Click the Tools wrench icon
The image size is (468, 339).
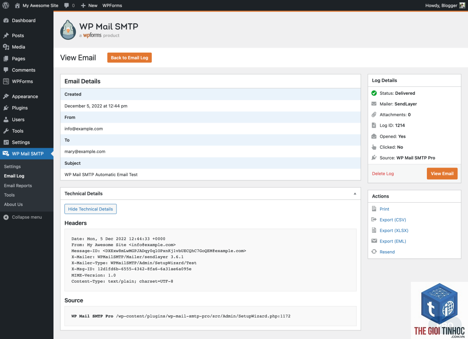(6, 131)
